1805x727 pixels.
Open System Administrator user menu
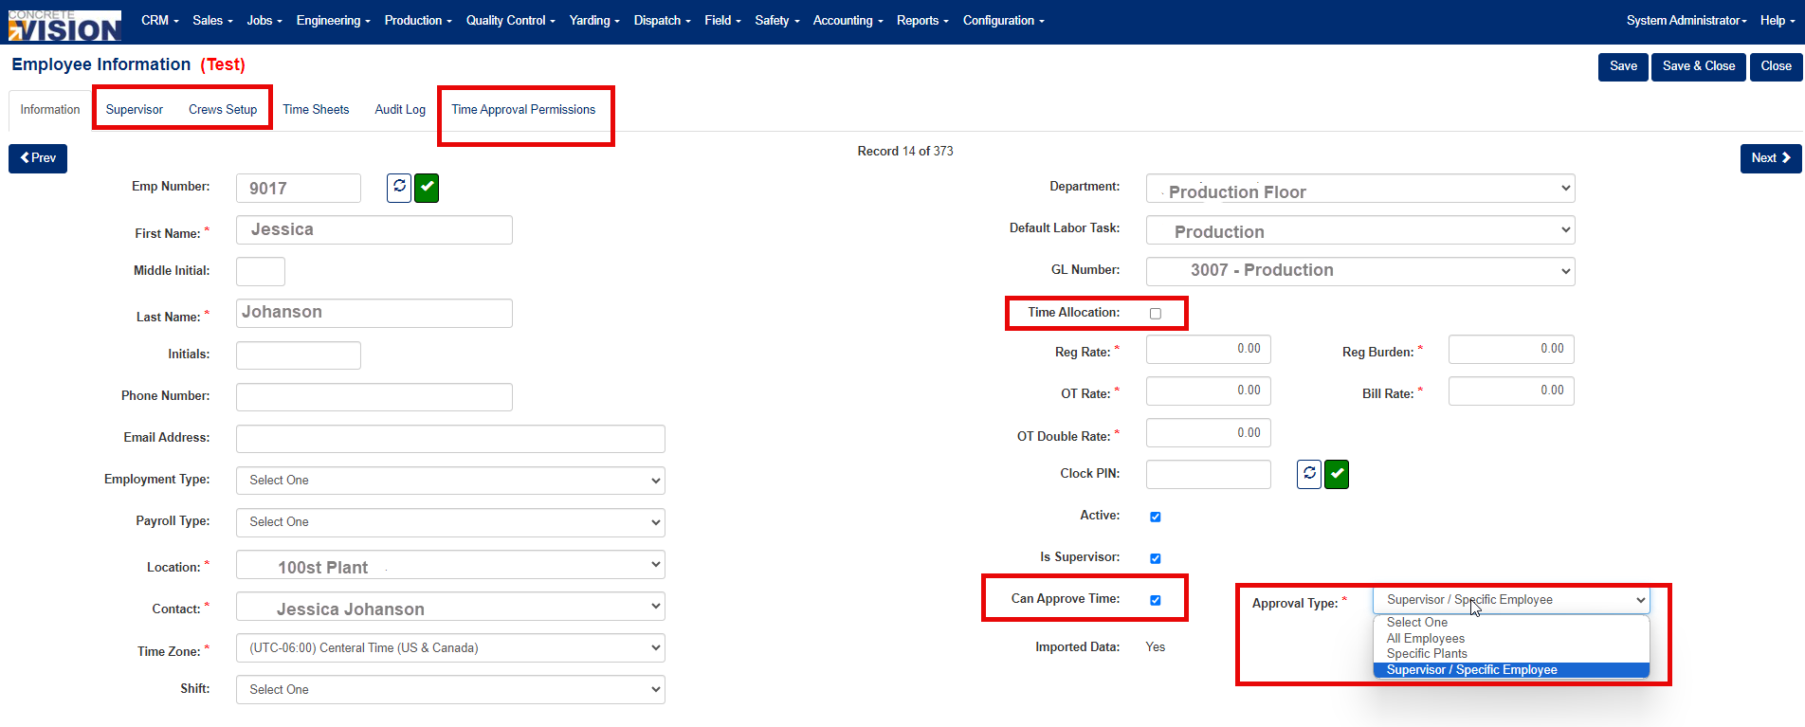1686,21
